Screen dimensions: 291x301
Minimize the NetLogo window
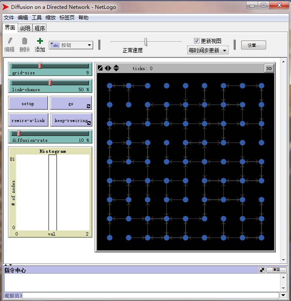(x=252, y=5)
